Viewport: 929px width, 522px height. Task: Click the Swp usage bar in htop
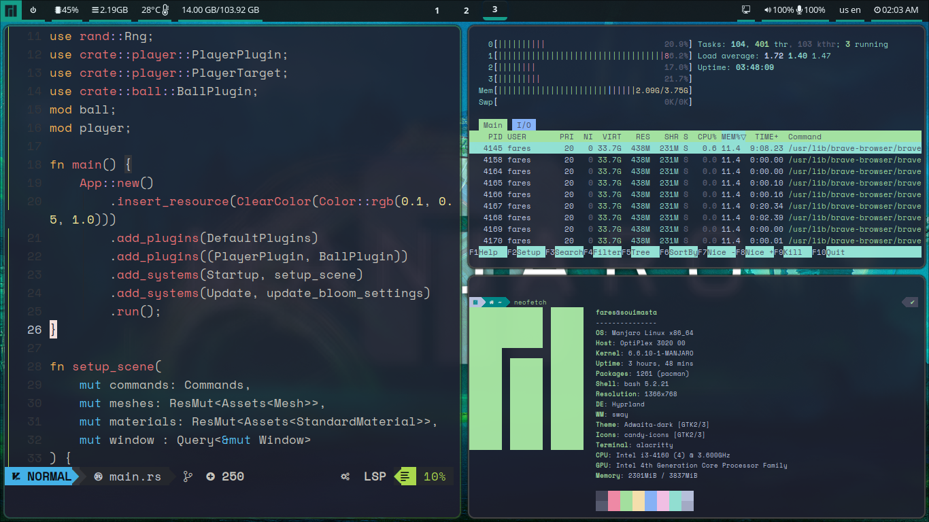click(x=586, y=102)
